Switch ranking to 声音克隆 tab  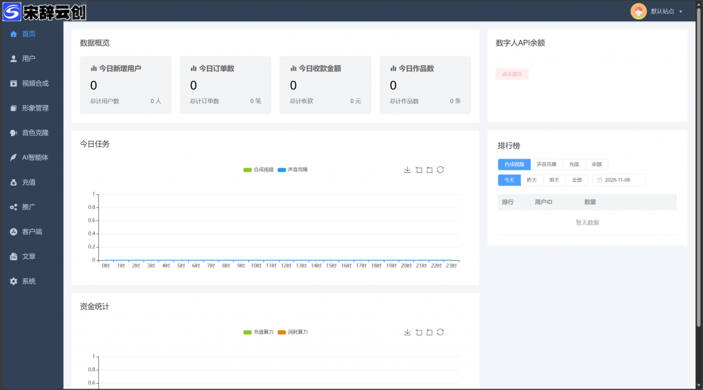click(x=546, y=165)
